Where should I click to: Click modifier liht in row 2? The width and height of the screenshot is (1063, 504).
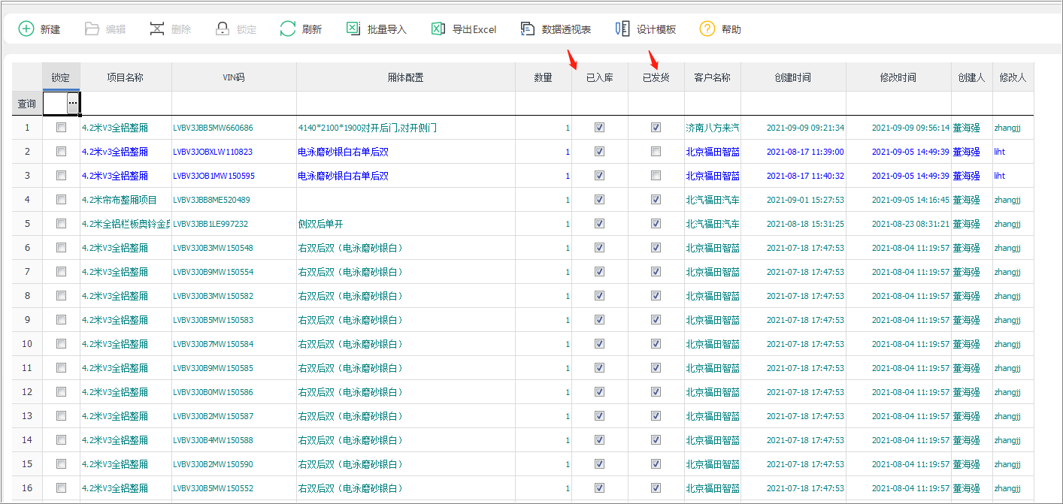[999, 152]
